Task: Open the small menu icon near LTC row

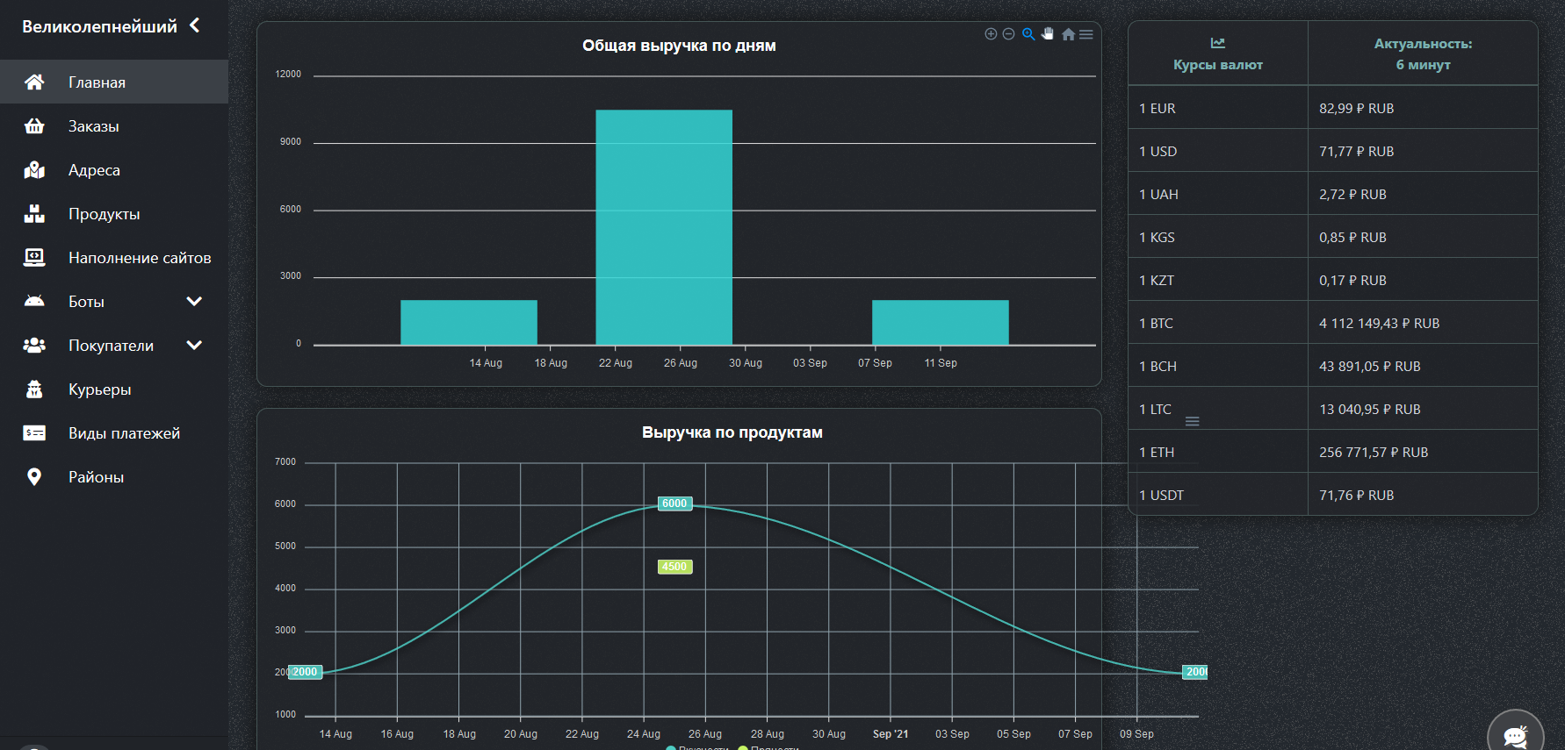Action: (x=1192, y=422)
